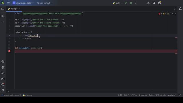Click line number 8 in gutter

point(10,35)
